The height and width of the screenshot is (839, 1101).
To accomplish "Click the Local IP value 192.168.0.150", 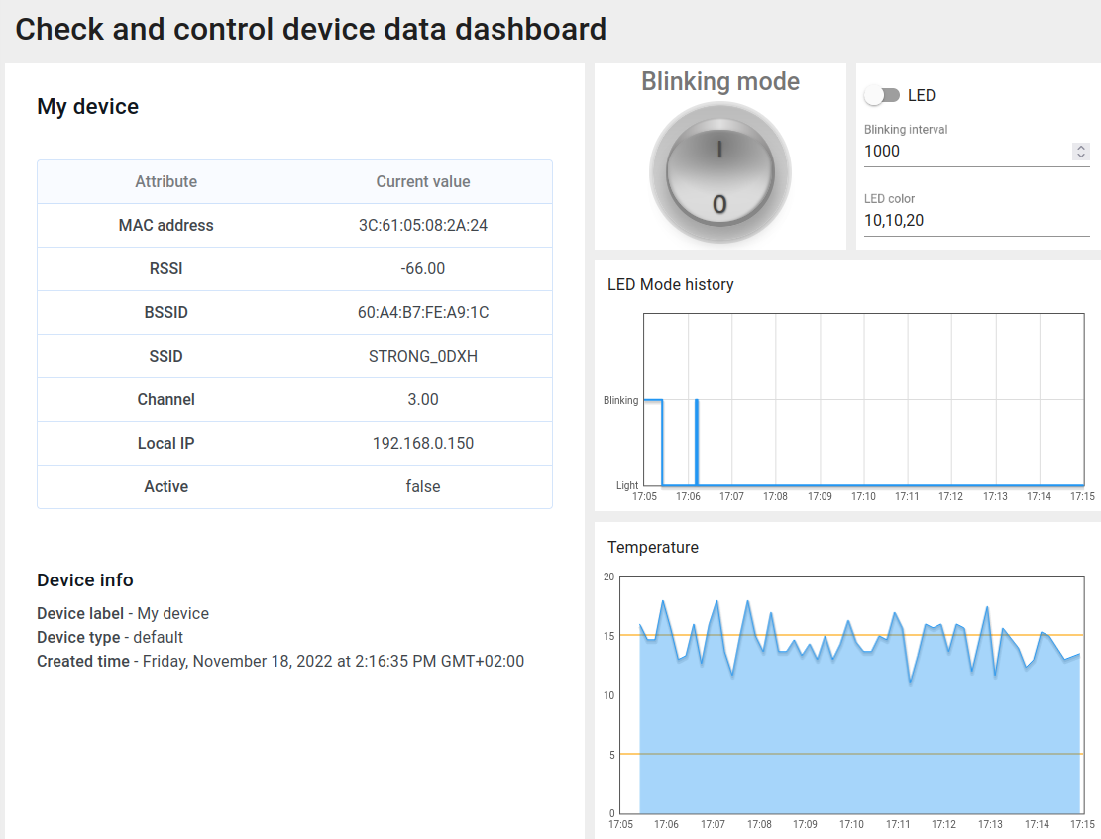I will (x=423, y=444).
